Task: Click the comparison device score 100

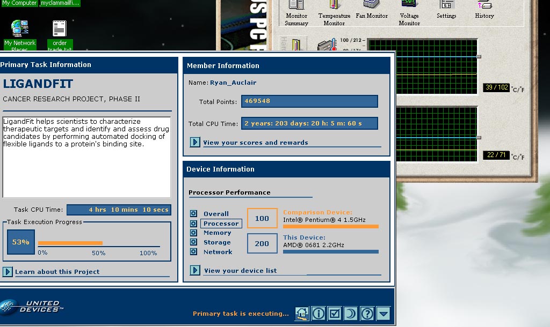Action: (x=262, y=219)
